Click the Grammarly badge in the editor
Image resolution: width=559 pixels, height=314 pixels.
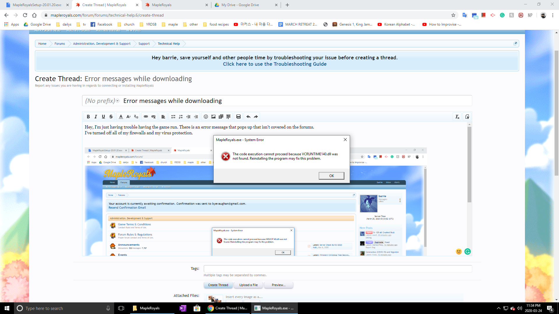(468, 251)
